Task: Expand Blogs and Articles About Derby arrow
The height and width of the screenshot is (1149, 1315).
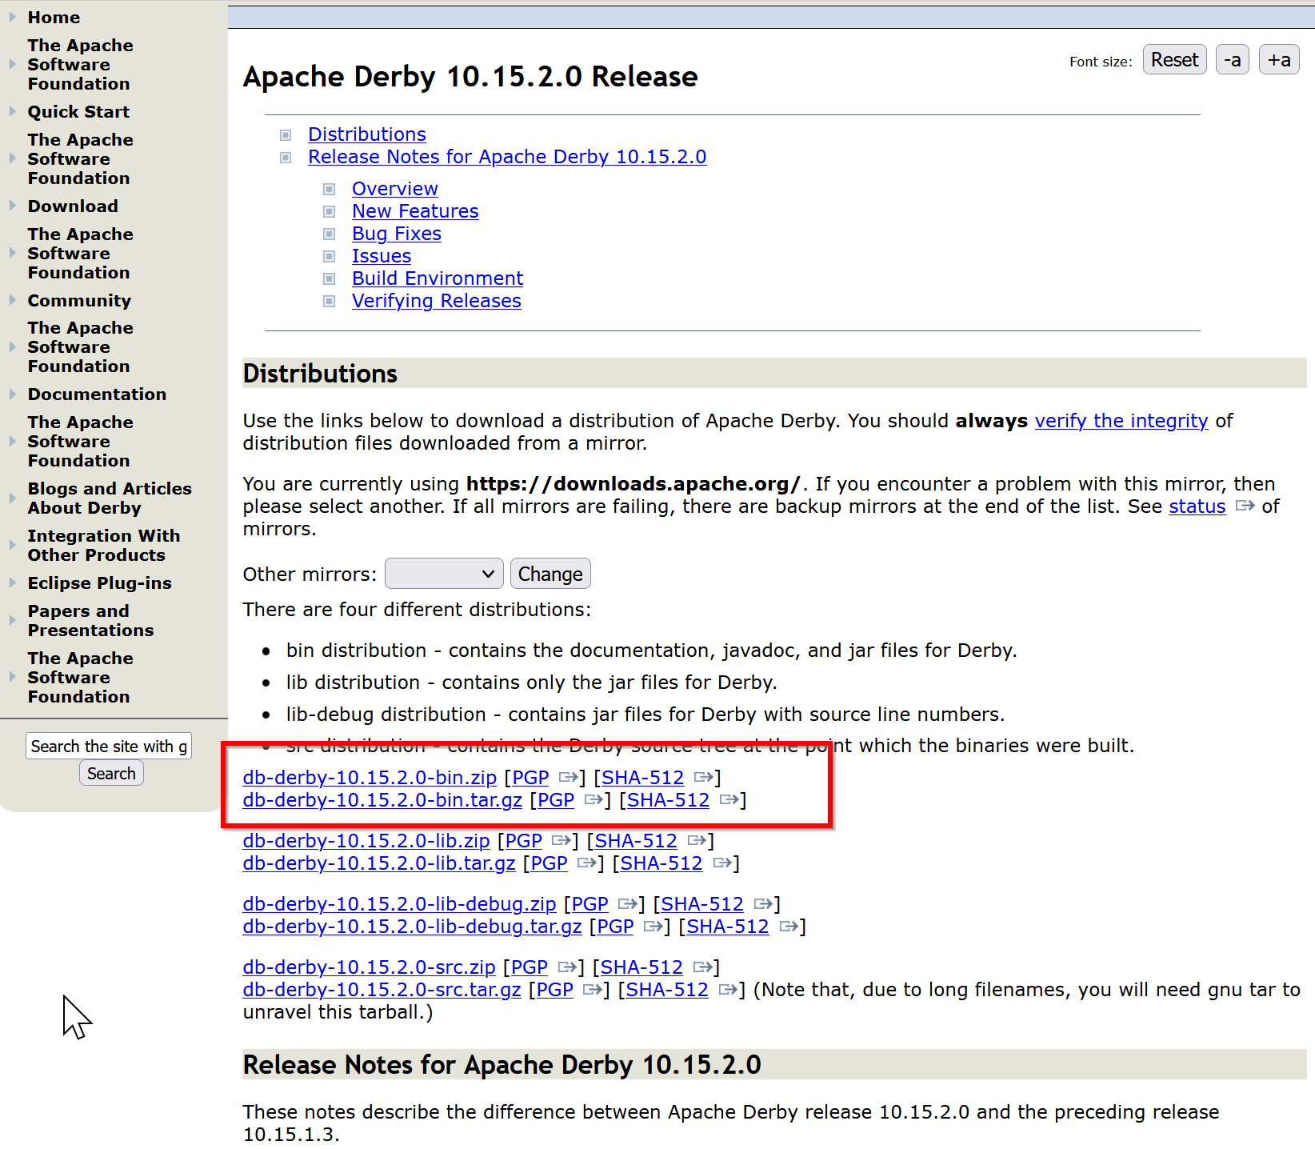Action: point(12,498)
